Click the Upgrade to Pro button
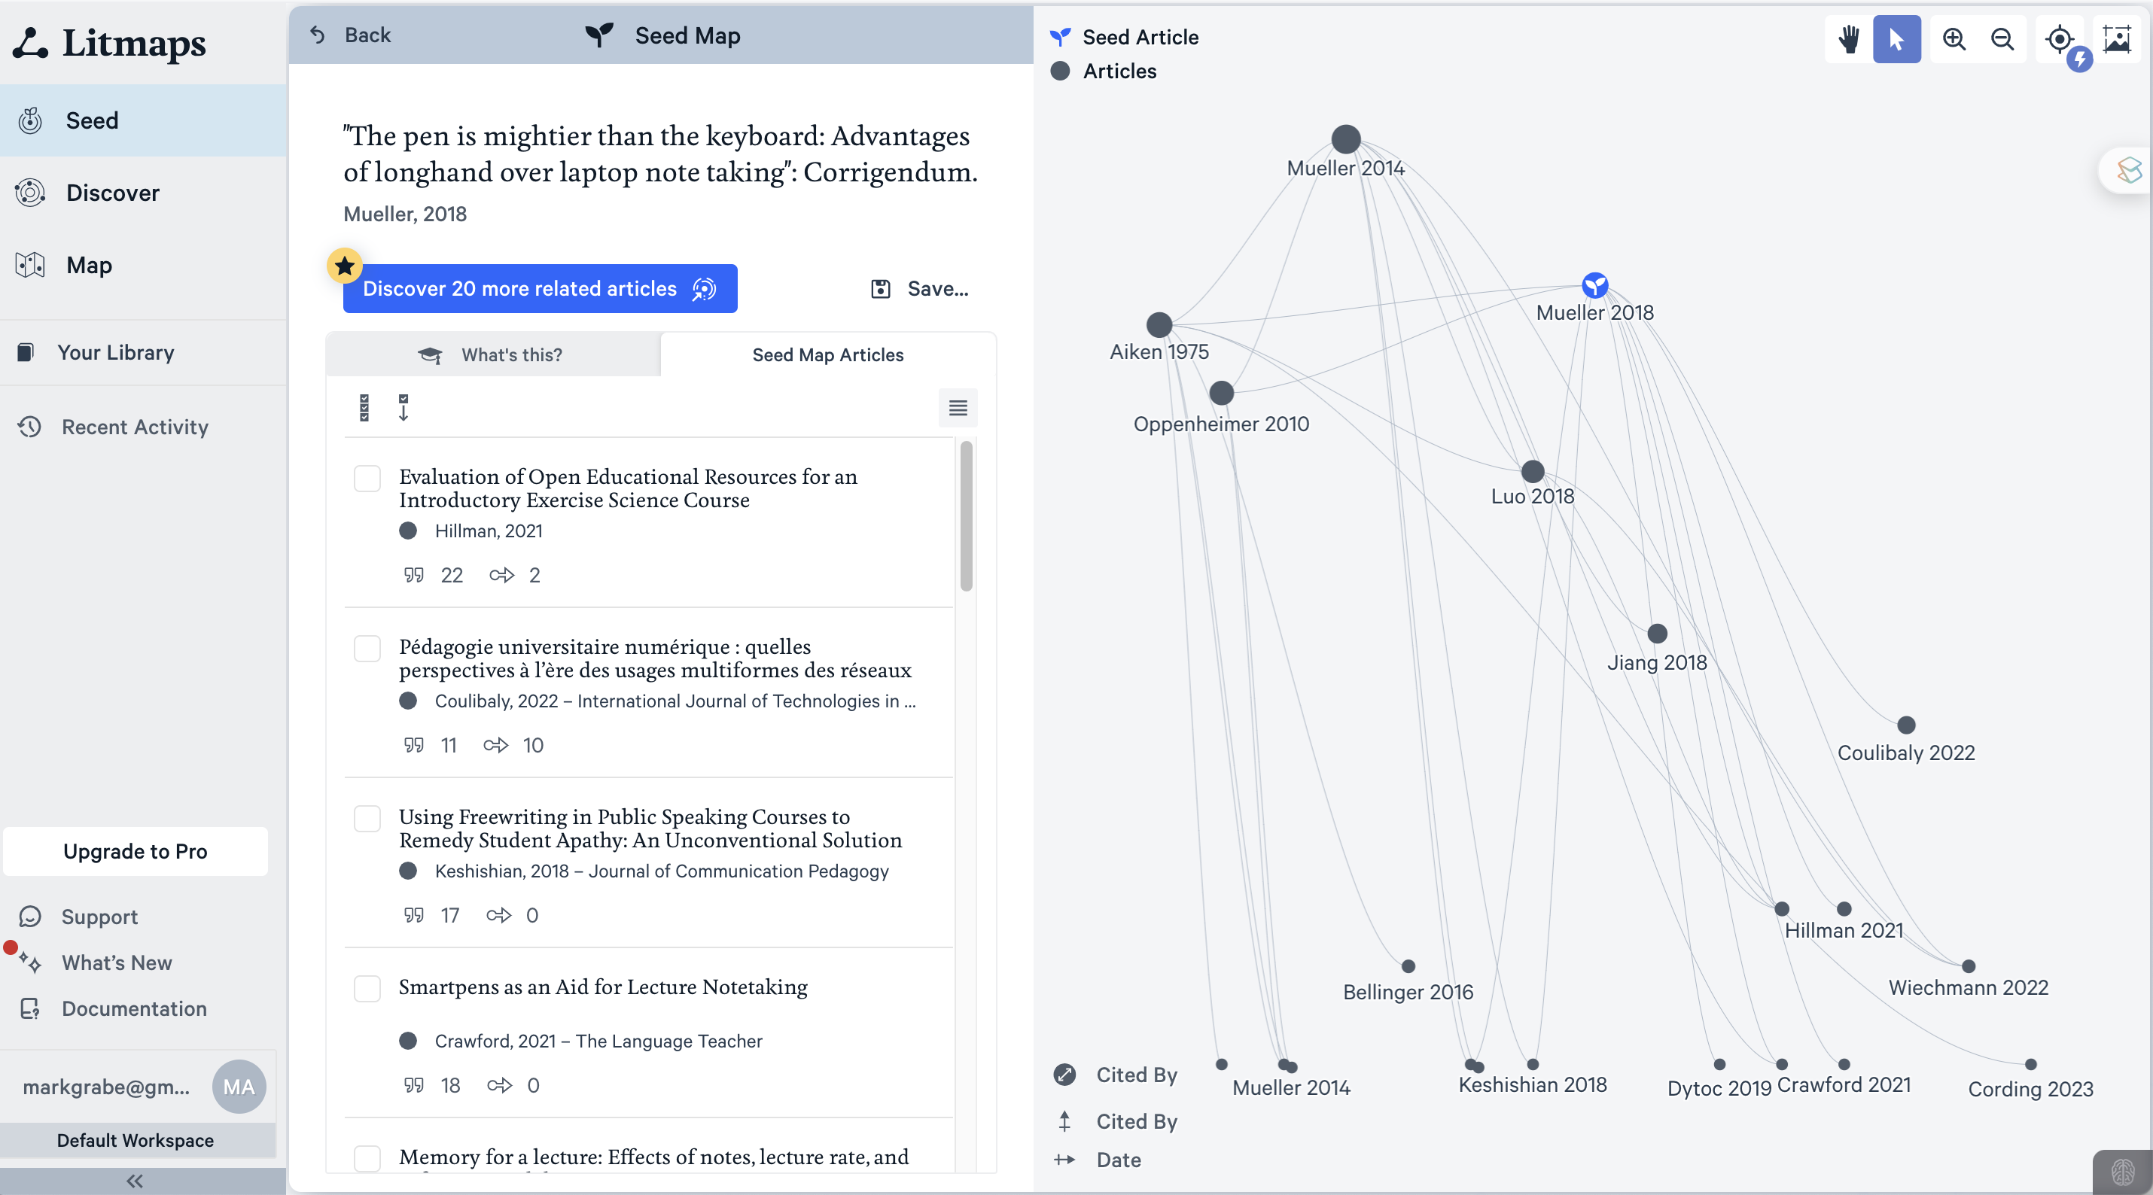The height and width of the screenshot is (1195, 2153). point(136,852)
